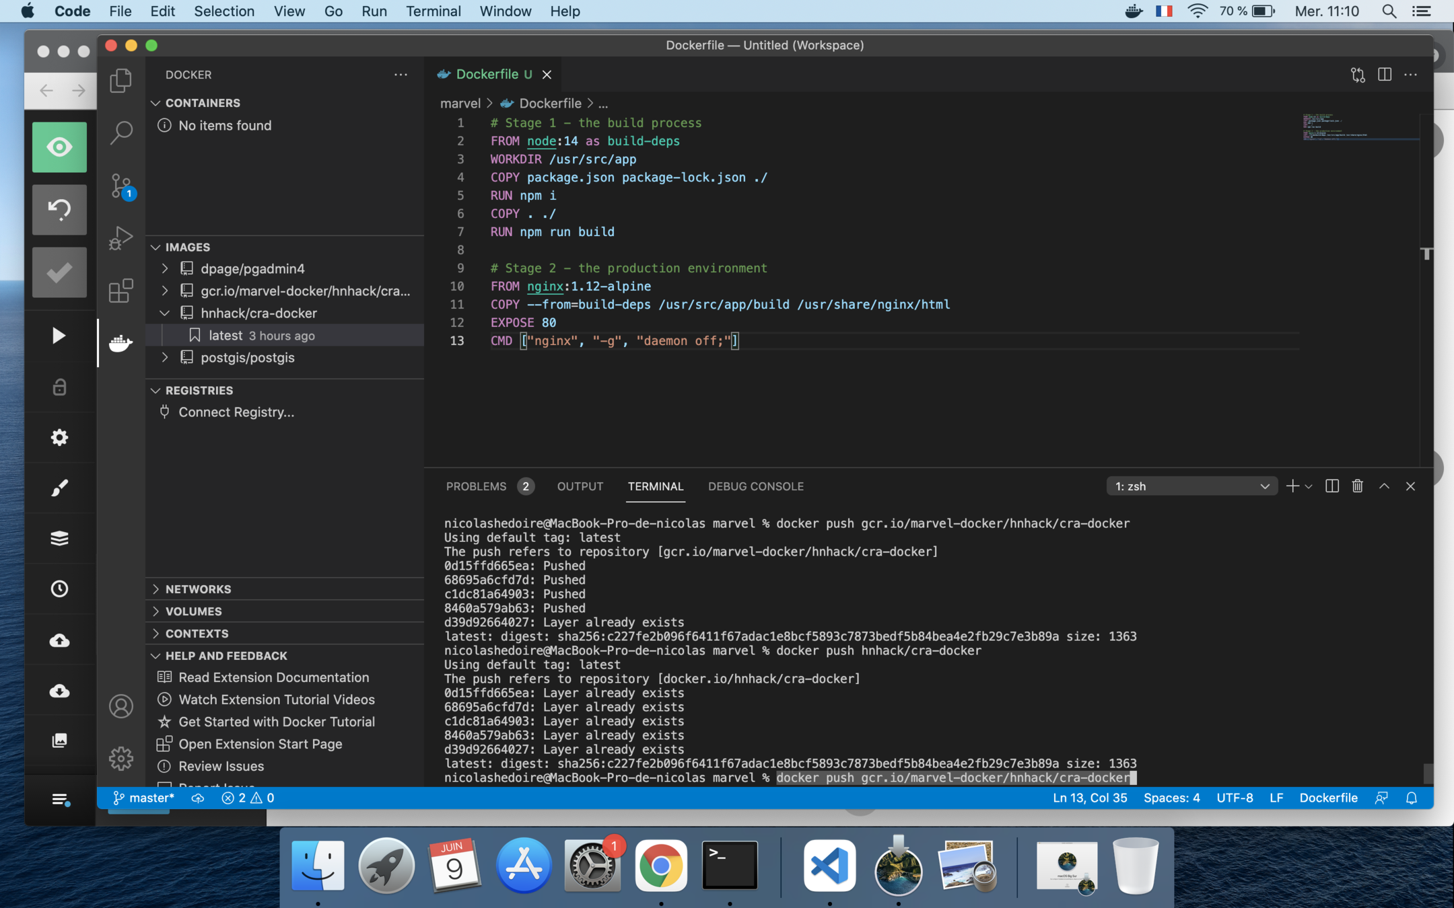Expand the NETWORKS section
Image resolution: width=1454 pixels, height=908 pixels.
[198, 589]
